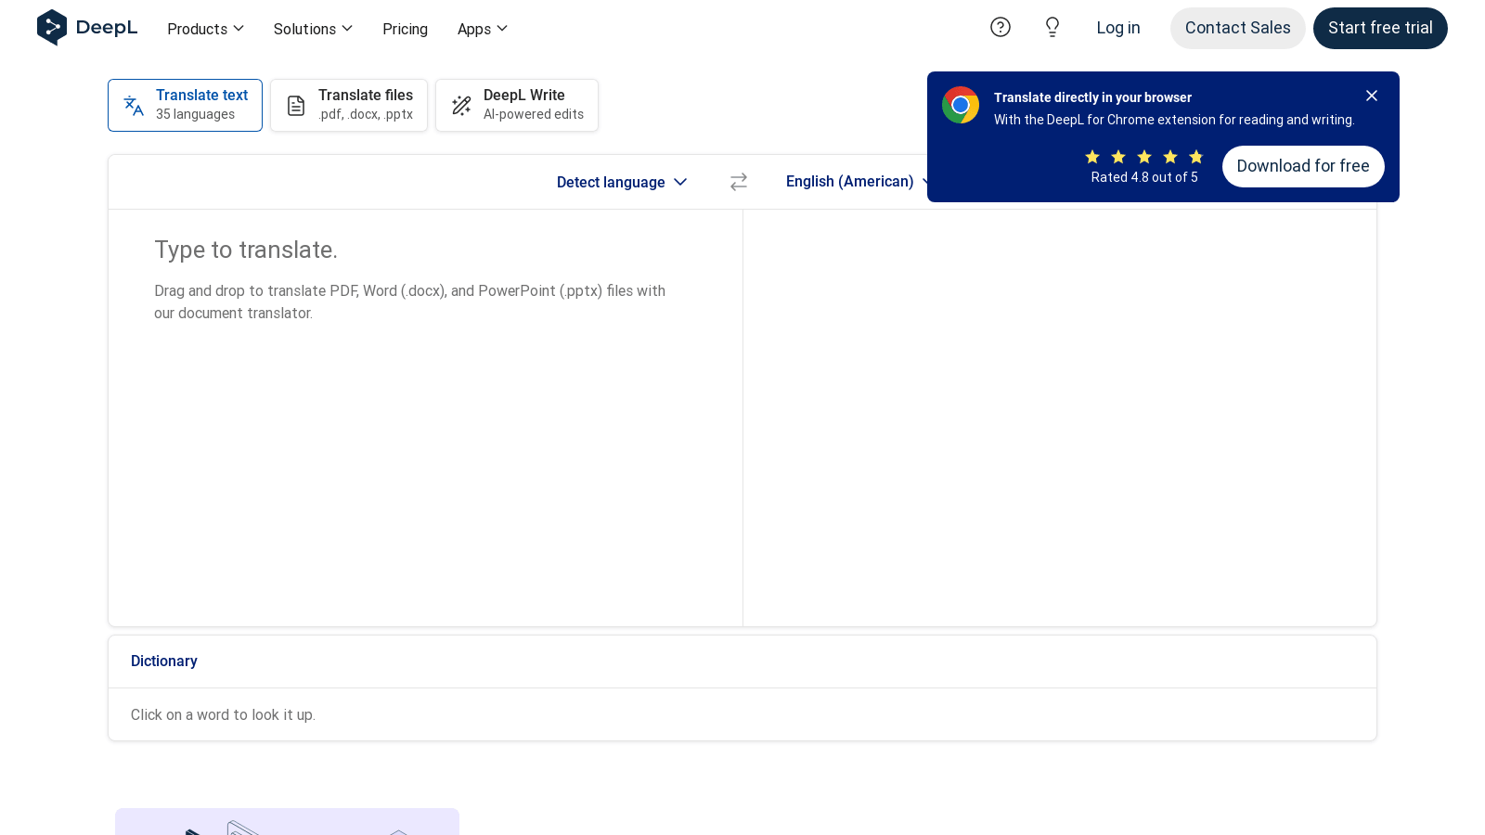Click the document file icon

296,106
